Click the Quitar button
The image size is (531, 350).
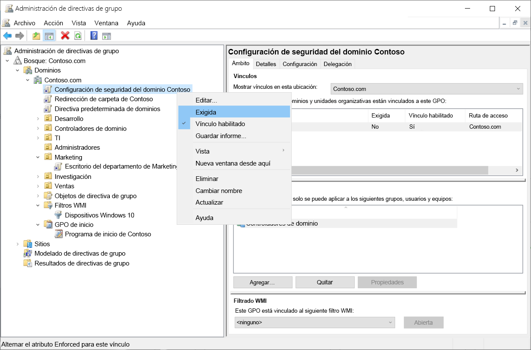[x=325, y=282]
